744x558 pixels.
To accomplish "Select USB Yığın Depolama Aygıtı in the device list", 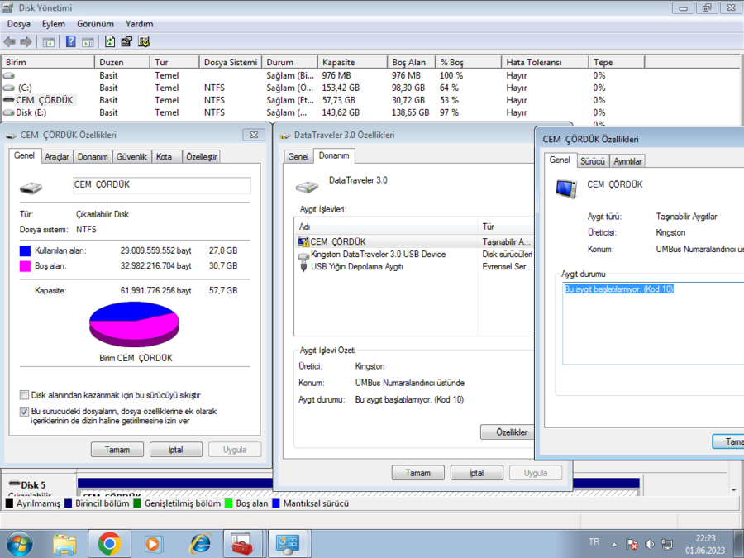I will (357, 267).
